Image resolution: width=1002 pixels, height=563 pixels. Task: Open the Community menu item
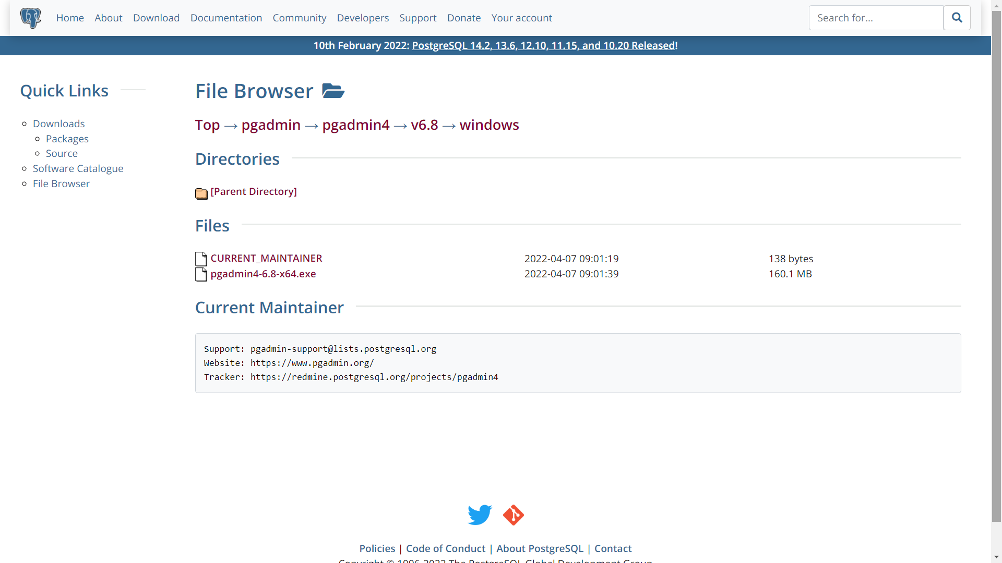click(299, 17)
